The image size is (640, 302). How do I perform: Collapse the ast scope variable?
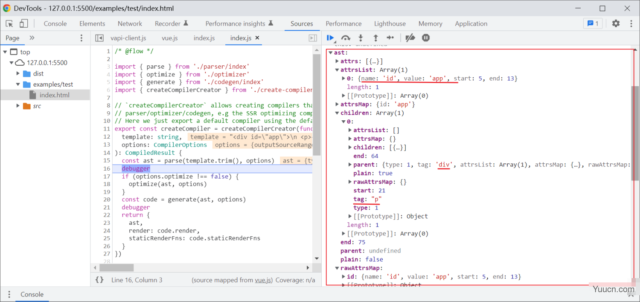(330, 52)
